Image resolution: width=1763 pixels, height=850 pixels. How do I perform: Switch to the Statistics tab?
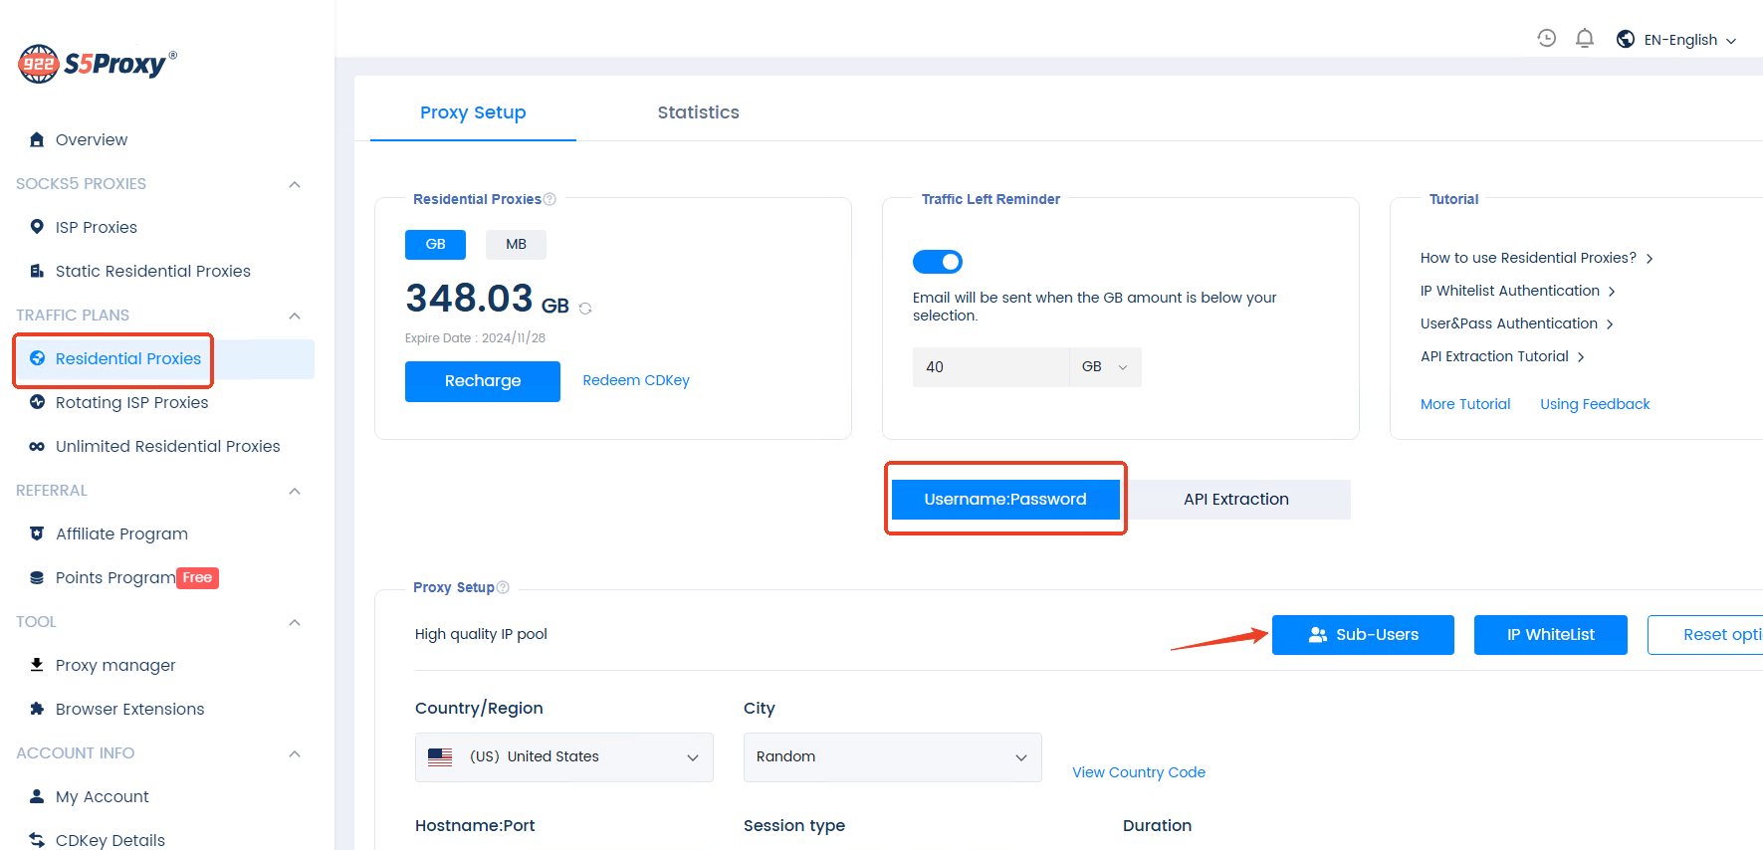698,112
